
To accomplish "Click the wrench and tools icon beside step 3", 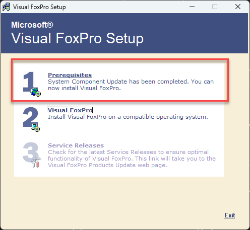I will click(x=36, y=162).
